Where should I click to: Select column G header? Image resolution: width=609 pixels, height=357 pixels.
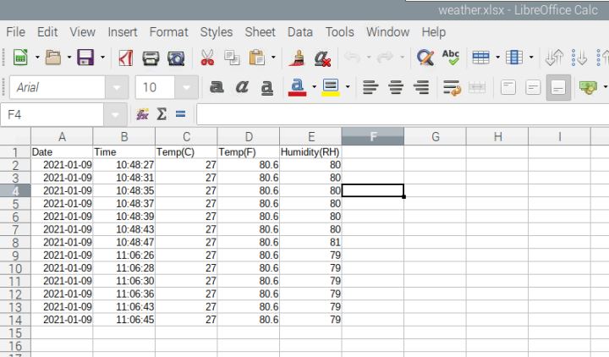click(435, 136)
